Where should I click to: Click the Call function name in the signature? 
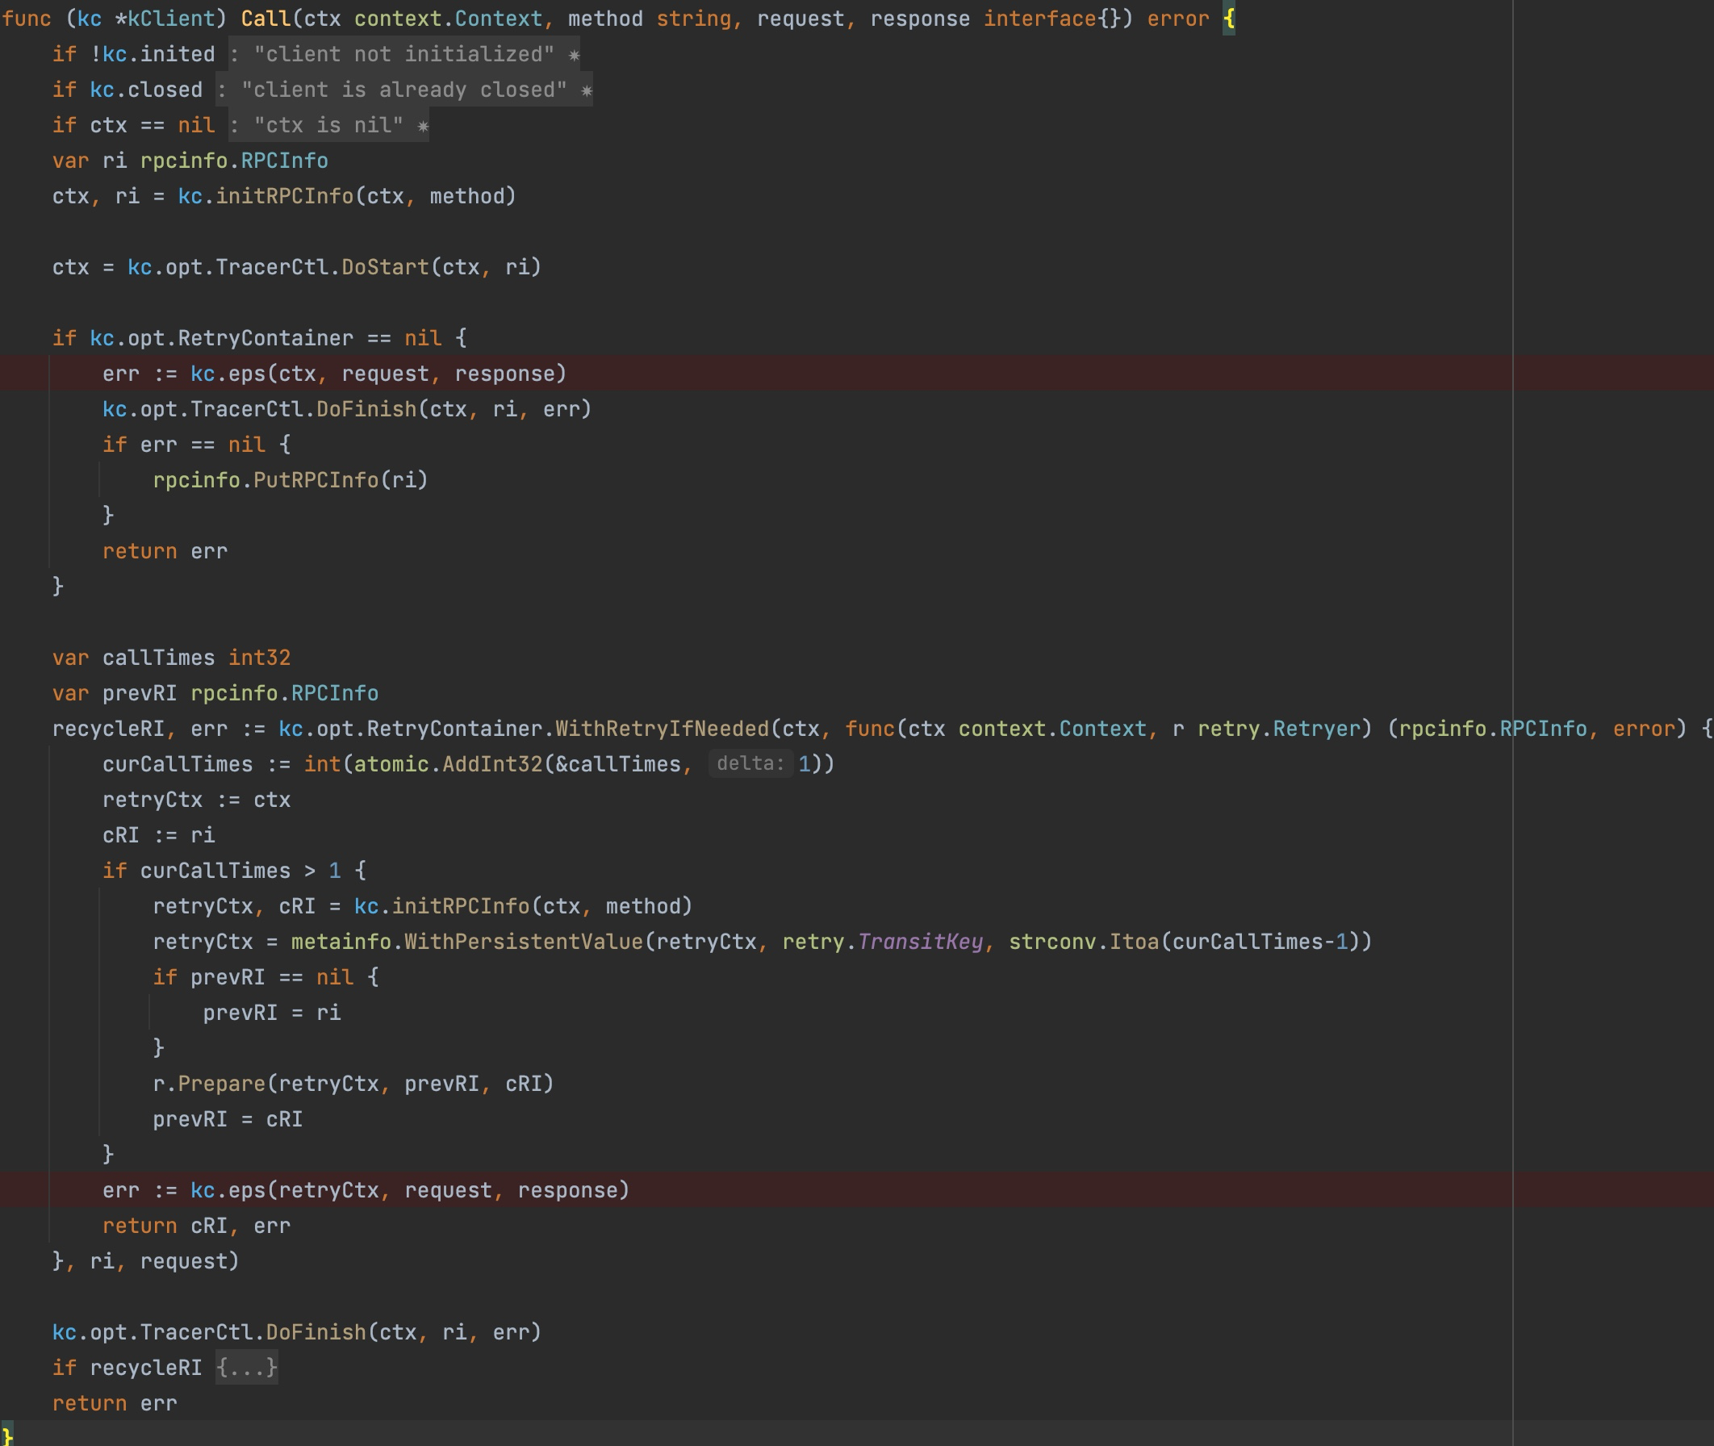(x=265, y=19)
